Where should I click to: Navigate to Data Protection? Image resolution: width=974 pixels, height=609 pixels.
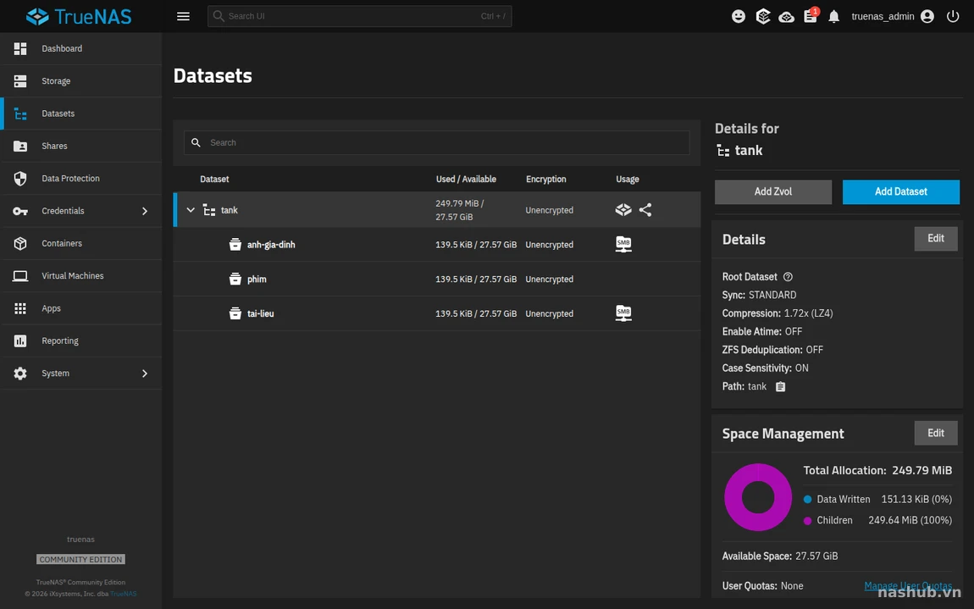[x=81, y=179]
